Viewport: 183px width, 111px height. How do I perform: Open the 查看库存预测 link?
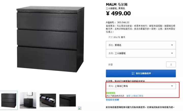click(112, 100)
